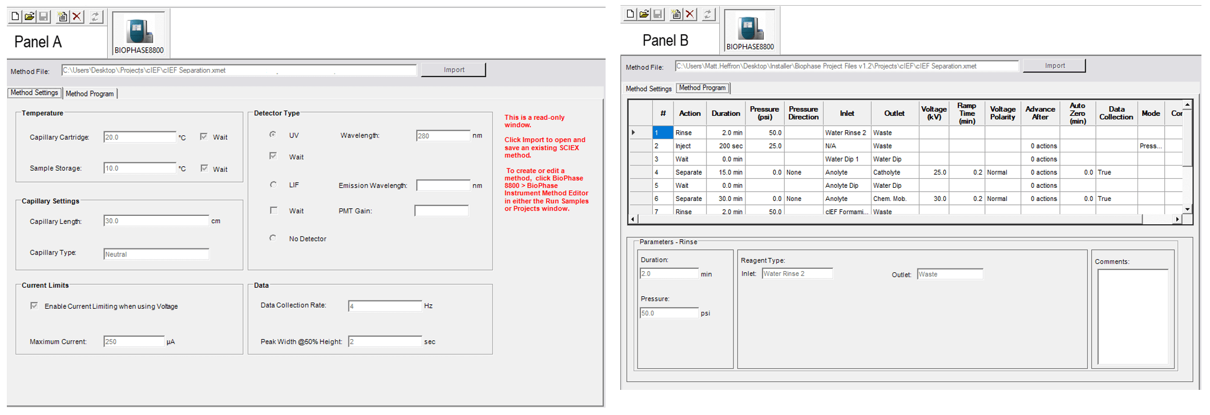Select UV detector radio button

click(273, 135)
